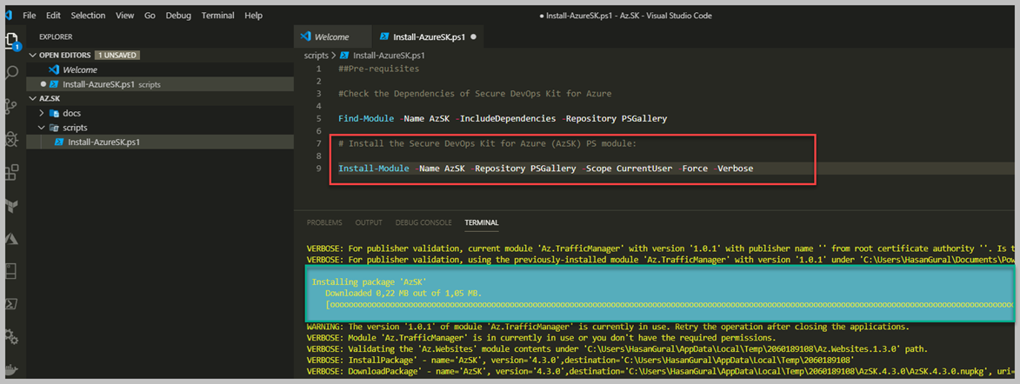Open the Go menu
The width and height of the screenshot is (1020, 384).
click(x=150, y=15)
